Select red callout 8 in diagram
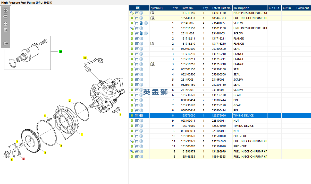The height and width of the screenshot is (184, 311). 24,159
